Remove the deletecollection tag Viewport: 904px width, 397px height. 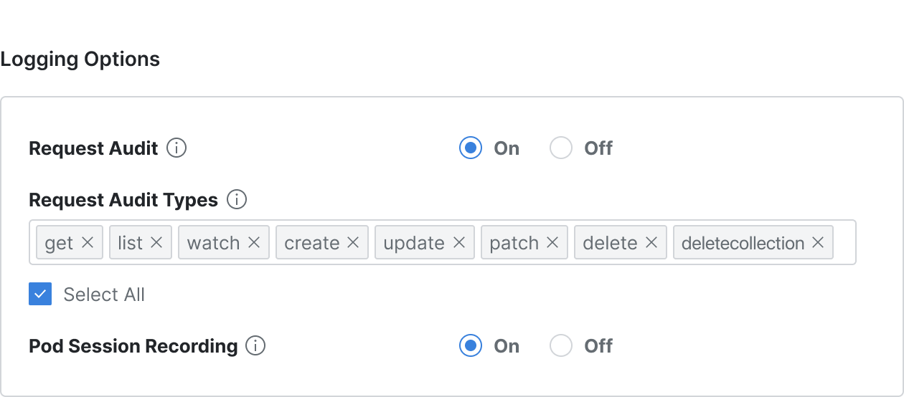coord(818,243)
